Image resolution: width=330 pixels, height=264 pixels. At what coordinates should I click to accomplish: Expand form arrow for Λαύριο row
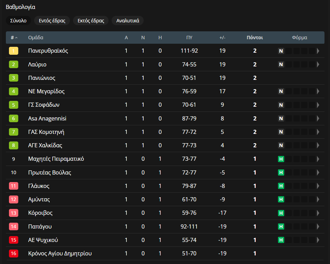pos(318,64)
